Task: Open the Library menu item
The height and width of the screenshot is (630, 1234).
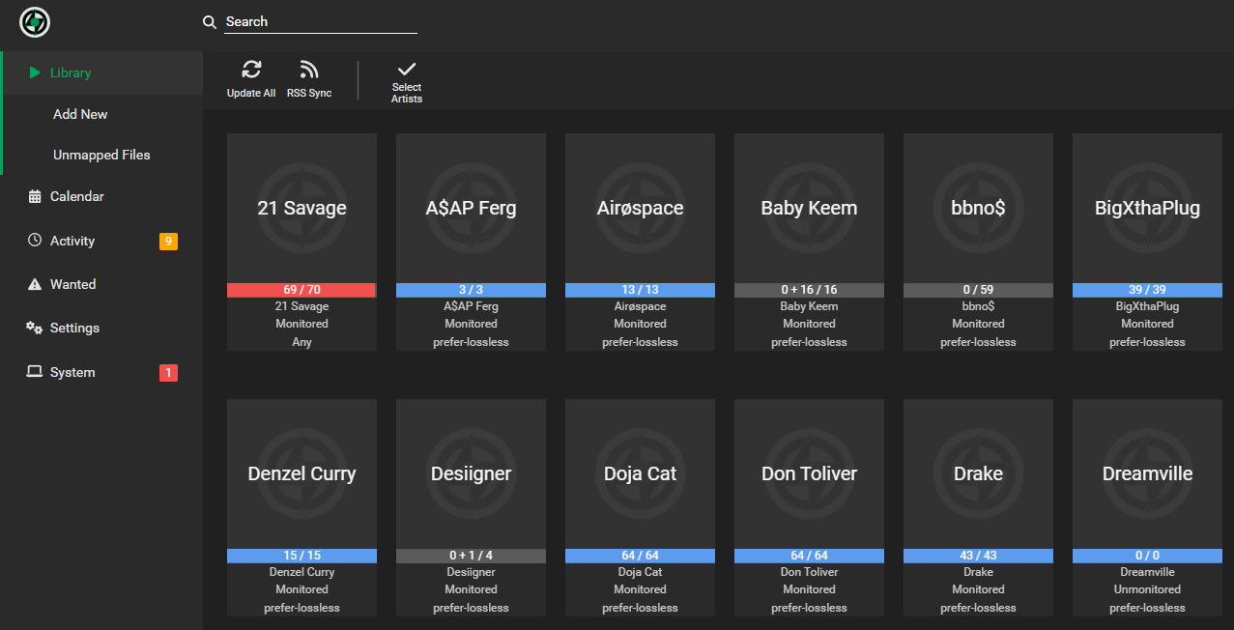Action: [101, 72]
